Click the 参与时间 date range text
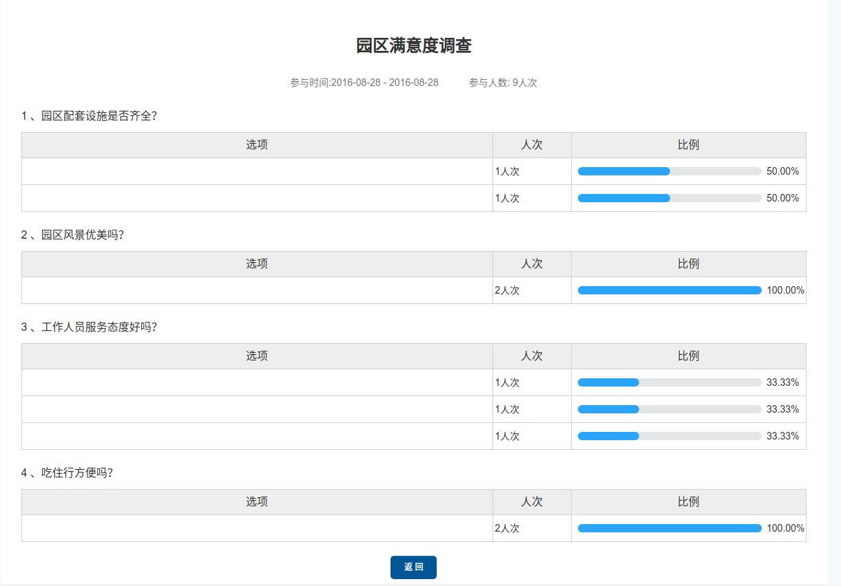Screen dimensions: 841x586 [x=364, y=83]
